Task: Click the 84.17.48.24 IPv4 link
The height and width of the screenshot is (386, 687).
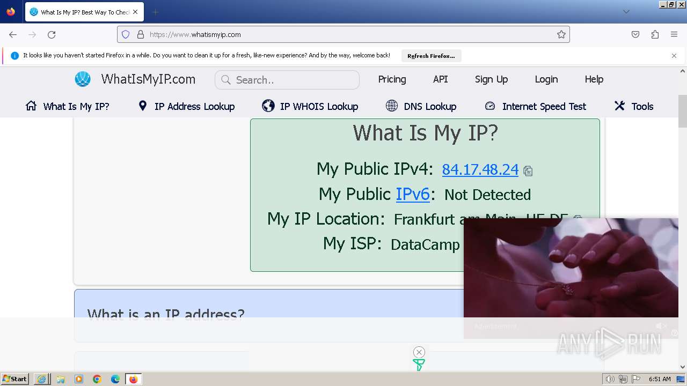Action: pyautogui.click(x=480, y=169)
